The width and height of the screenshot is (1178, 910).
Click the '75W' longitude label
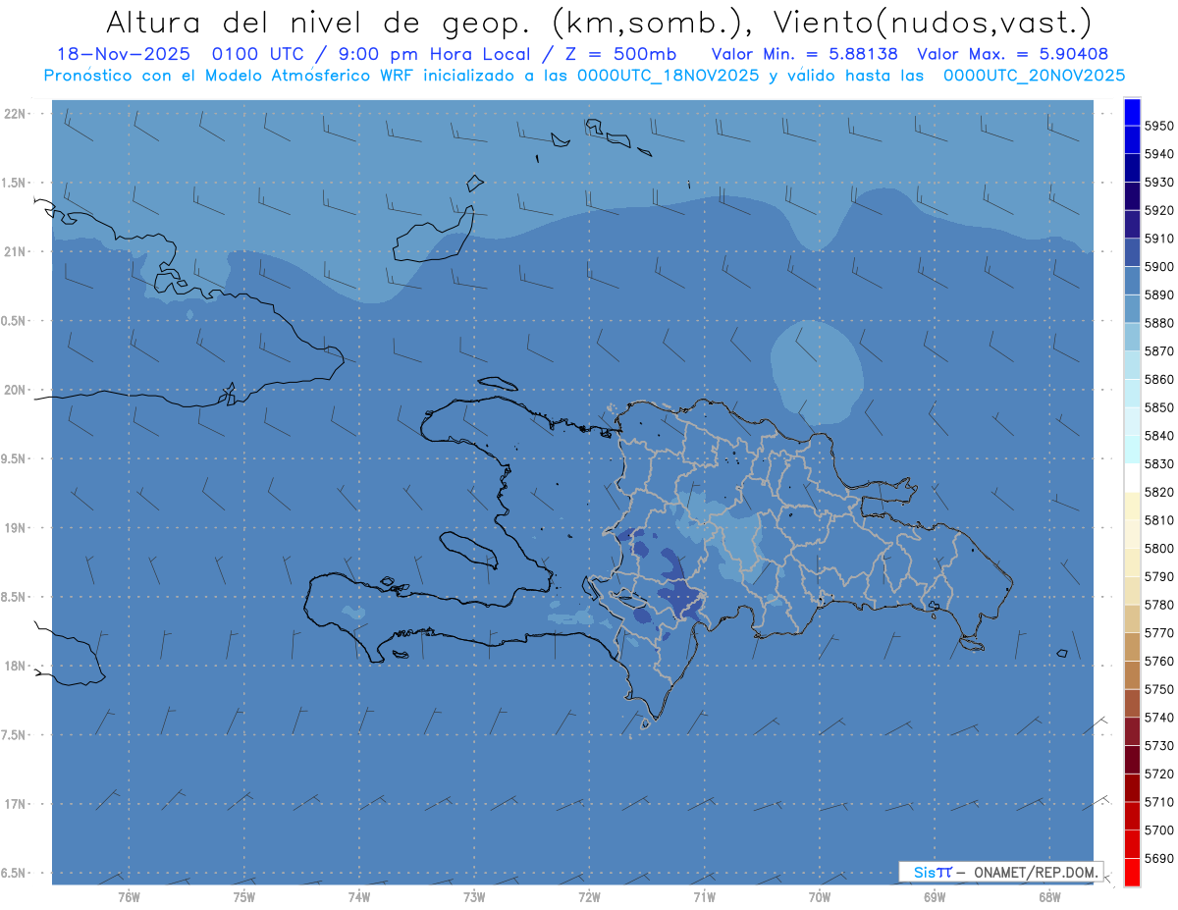click(244, 896)
